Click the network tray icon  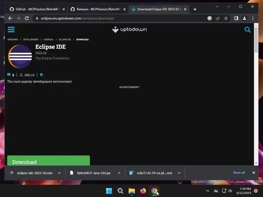pyautogui.click(x=224, y=191)
